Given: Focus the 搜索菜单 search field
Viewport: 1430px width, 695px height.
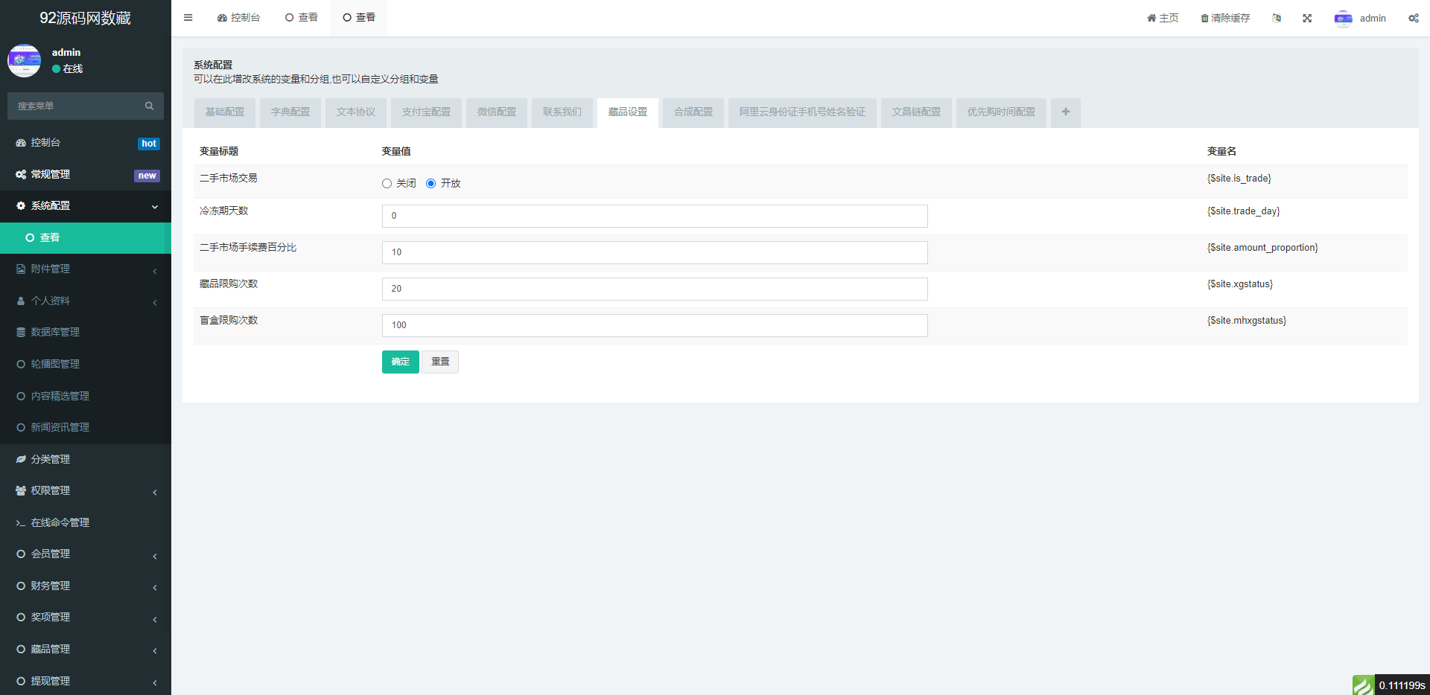Looking at the screenshot, I should point(86,106).
